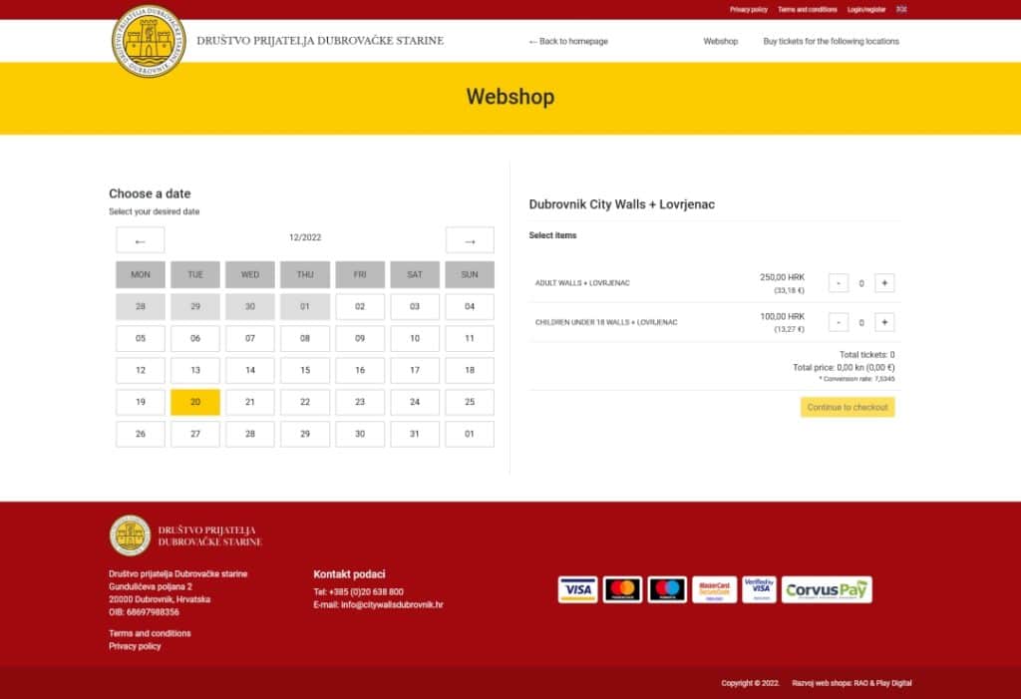The image size is (1021, 699).
Task: Go to the next month
Action: [x=470, y=239]
